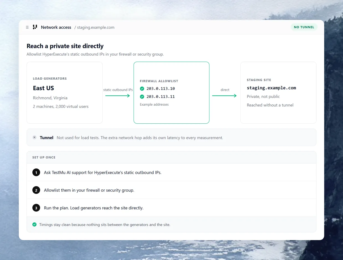Viewport: 343px width, 260px height.
Task: Click green check beside 203.0.113.11
Action: click(142, 97)
